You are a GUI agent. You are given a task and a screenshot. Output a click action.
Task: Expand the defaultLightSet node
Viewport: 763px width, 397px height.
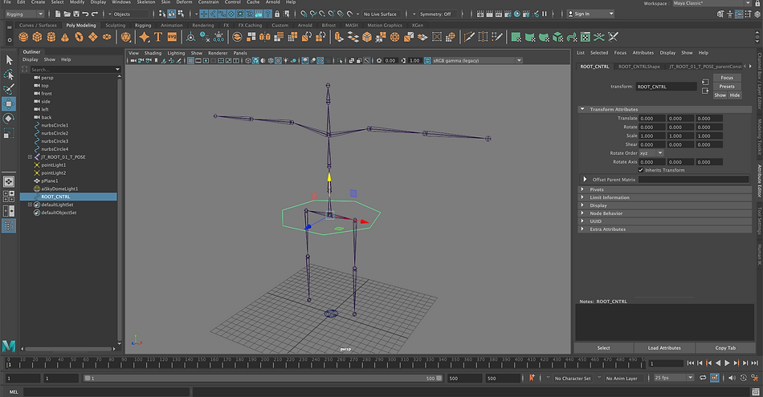click(x=30, y=205)
